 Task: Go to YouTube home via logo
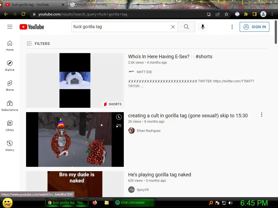click(32, 27)
